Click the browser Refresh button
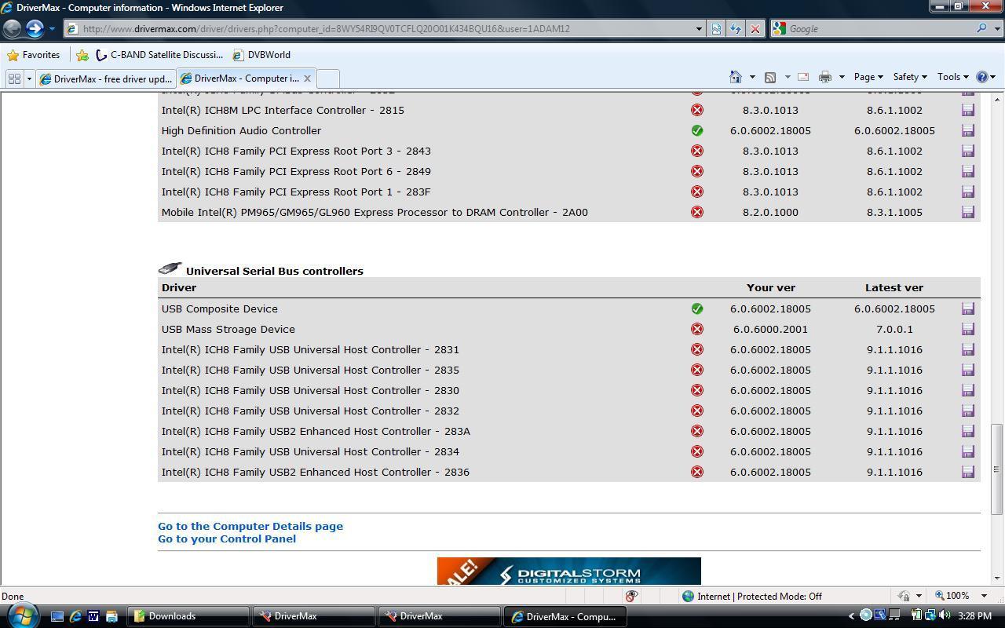This screenshot has height=628, width=1005. tap(735, 29)
